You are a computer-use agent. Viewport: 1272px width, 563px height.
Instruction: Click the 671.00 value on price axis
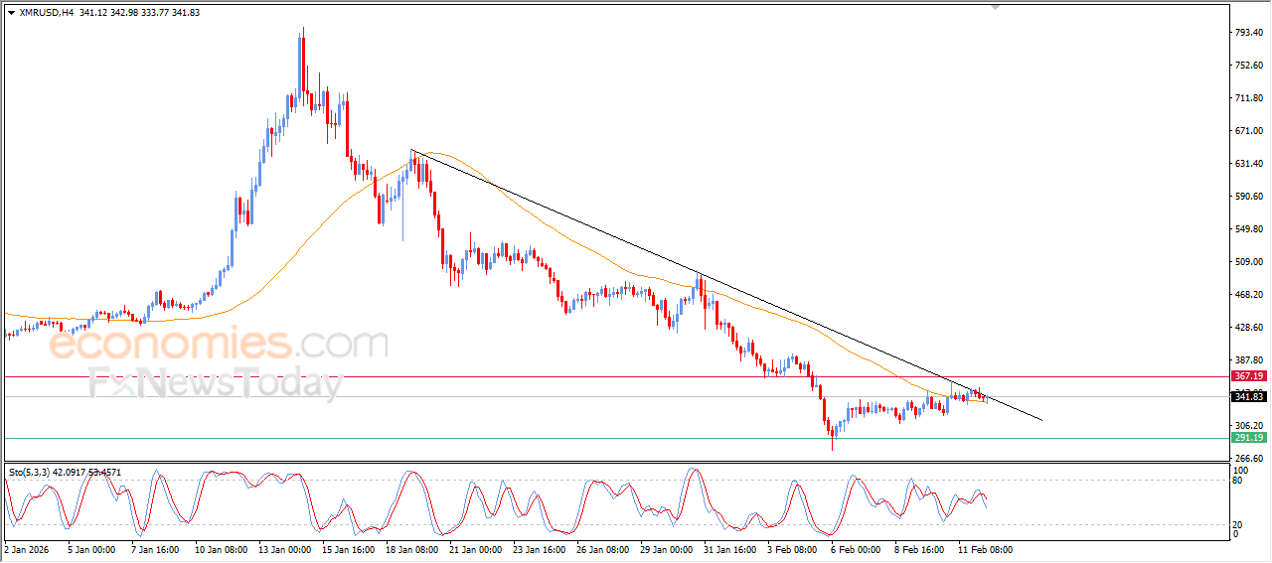[1248, 131]
